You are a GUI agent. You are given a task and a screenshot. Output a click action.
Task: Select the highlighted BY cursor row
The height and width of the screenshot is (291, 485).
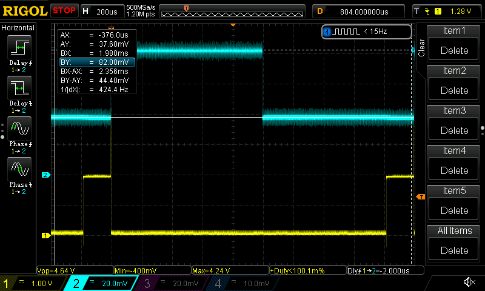click(x=97, y=62)
